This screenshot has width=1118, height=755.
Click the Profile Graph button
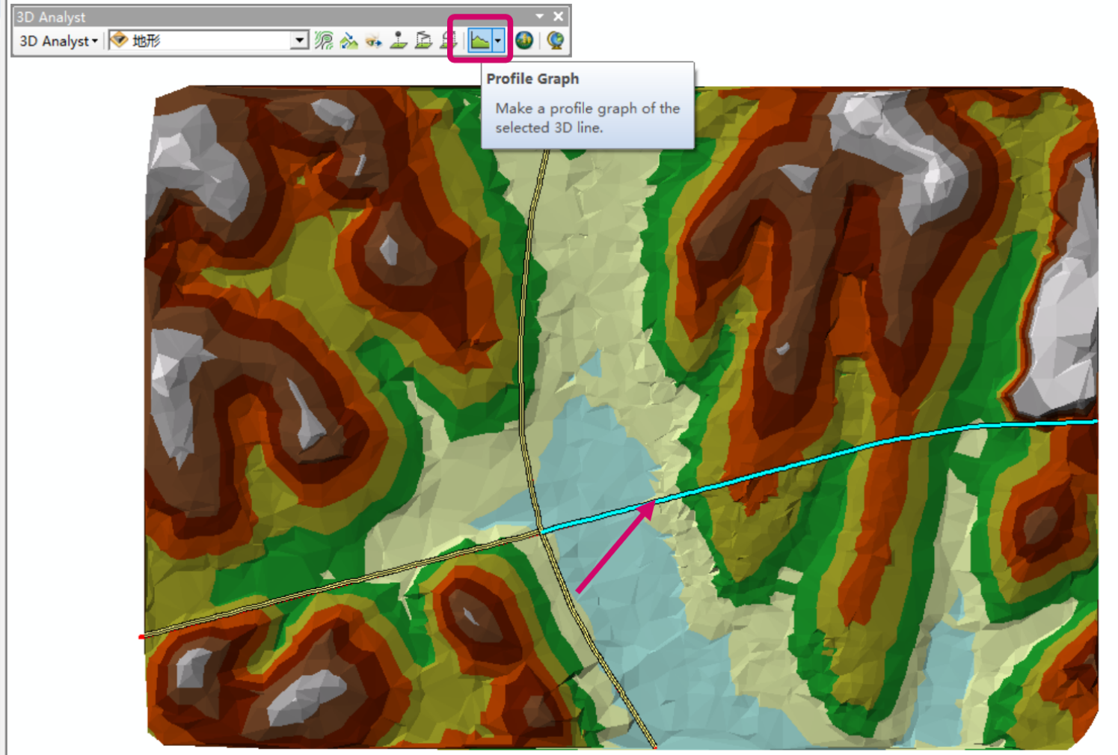click(x=479, y=40)
